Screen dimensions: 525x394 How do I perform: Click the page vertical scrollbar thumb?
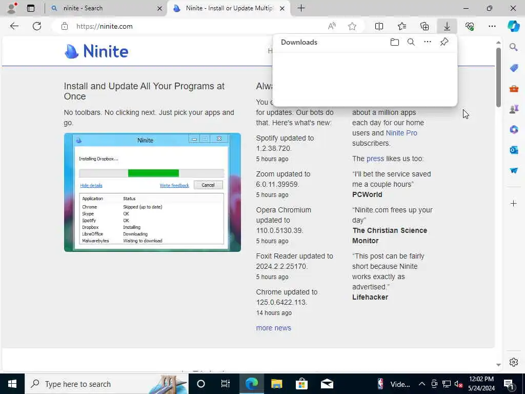click(498, 77)
